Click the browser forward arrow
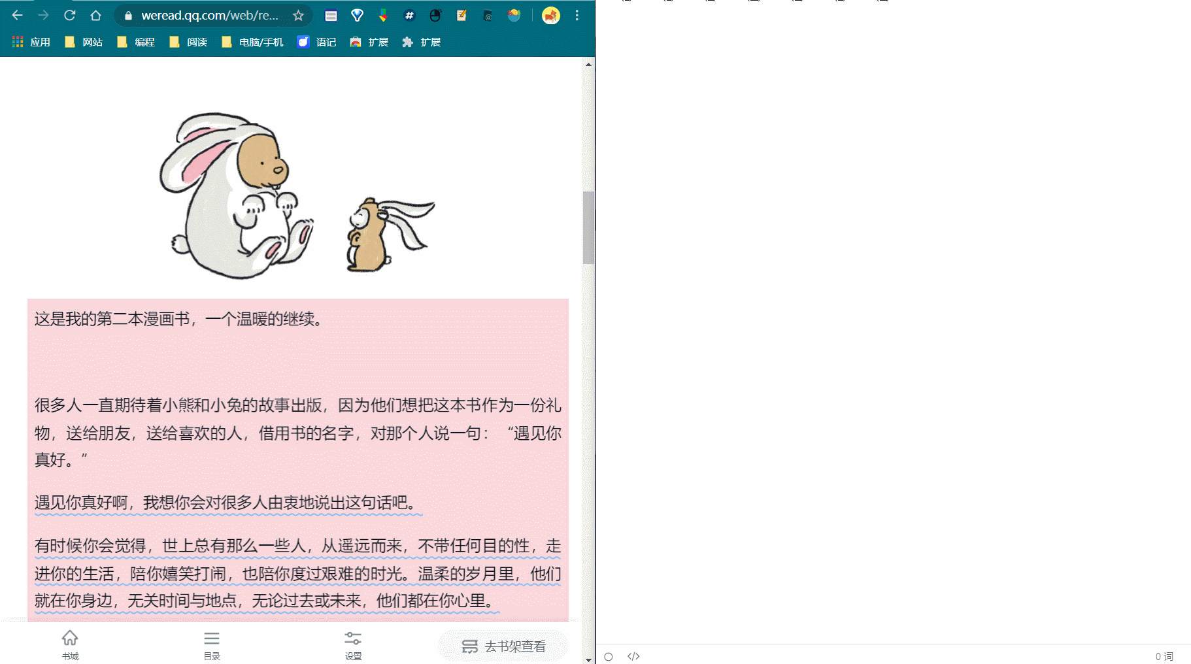This screenshot has height=664, width=1191. tap(44, 15)
